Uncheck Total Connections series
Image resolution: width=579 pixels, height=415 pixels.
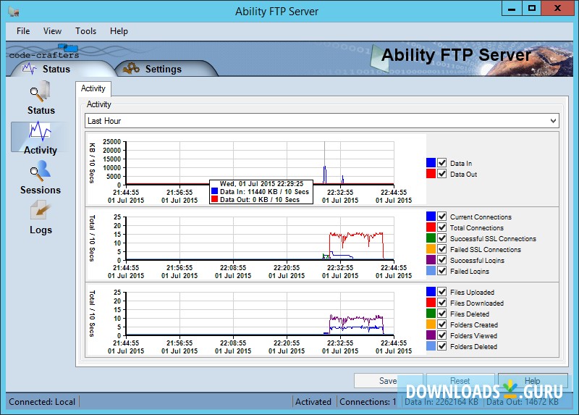[442, 227]
